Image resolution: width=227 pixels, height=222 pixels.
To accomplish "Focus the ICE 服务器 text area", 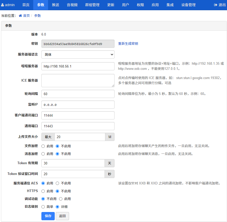I will coord(78,81).
